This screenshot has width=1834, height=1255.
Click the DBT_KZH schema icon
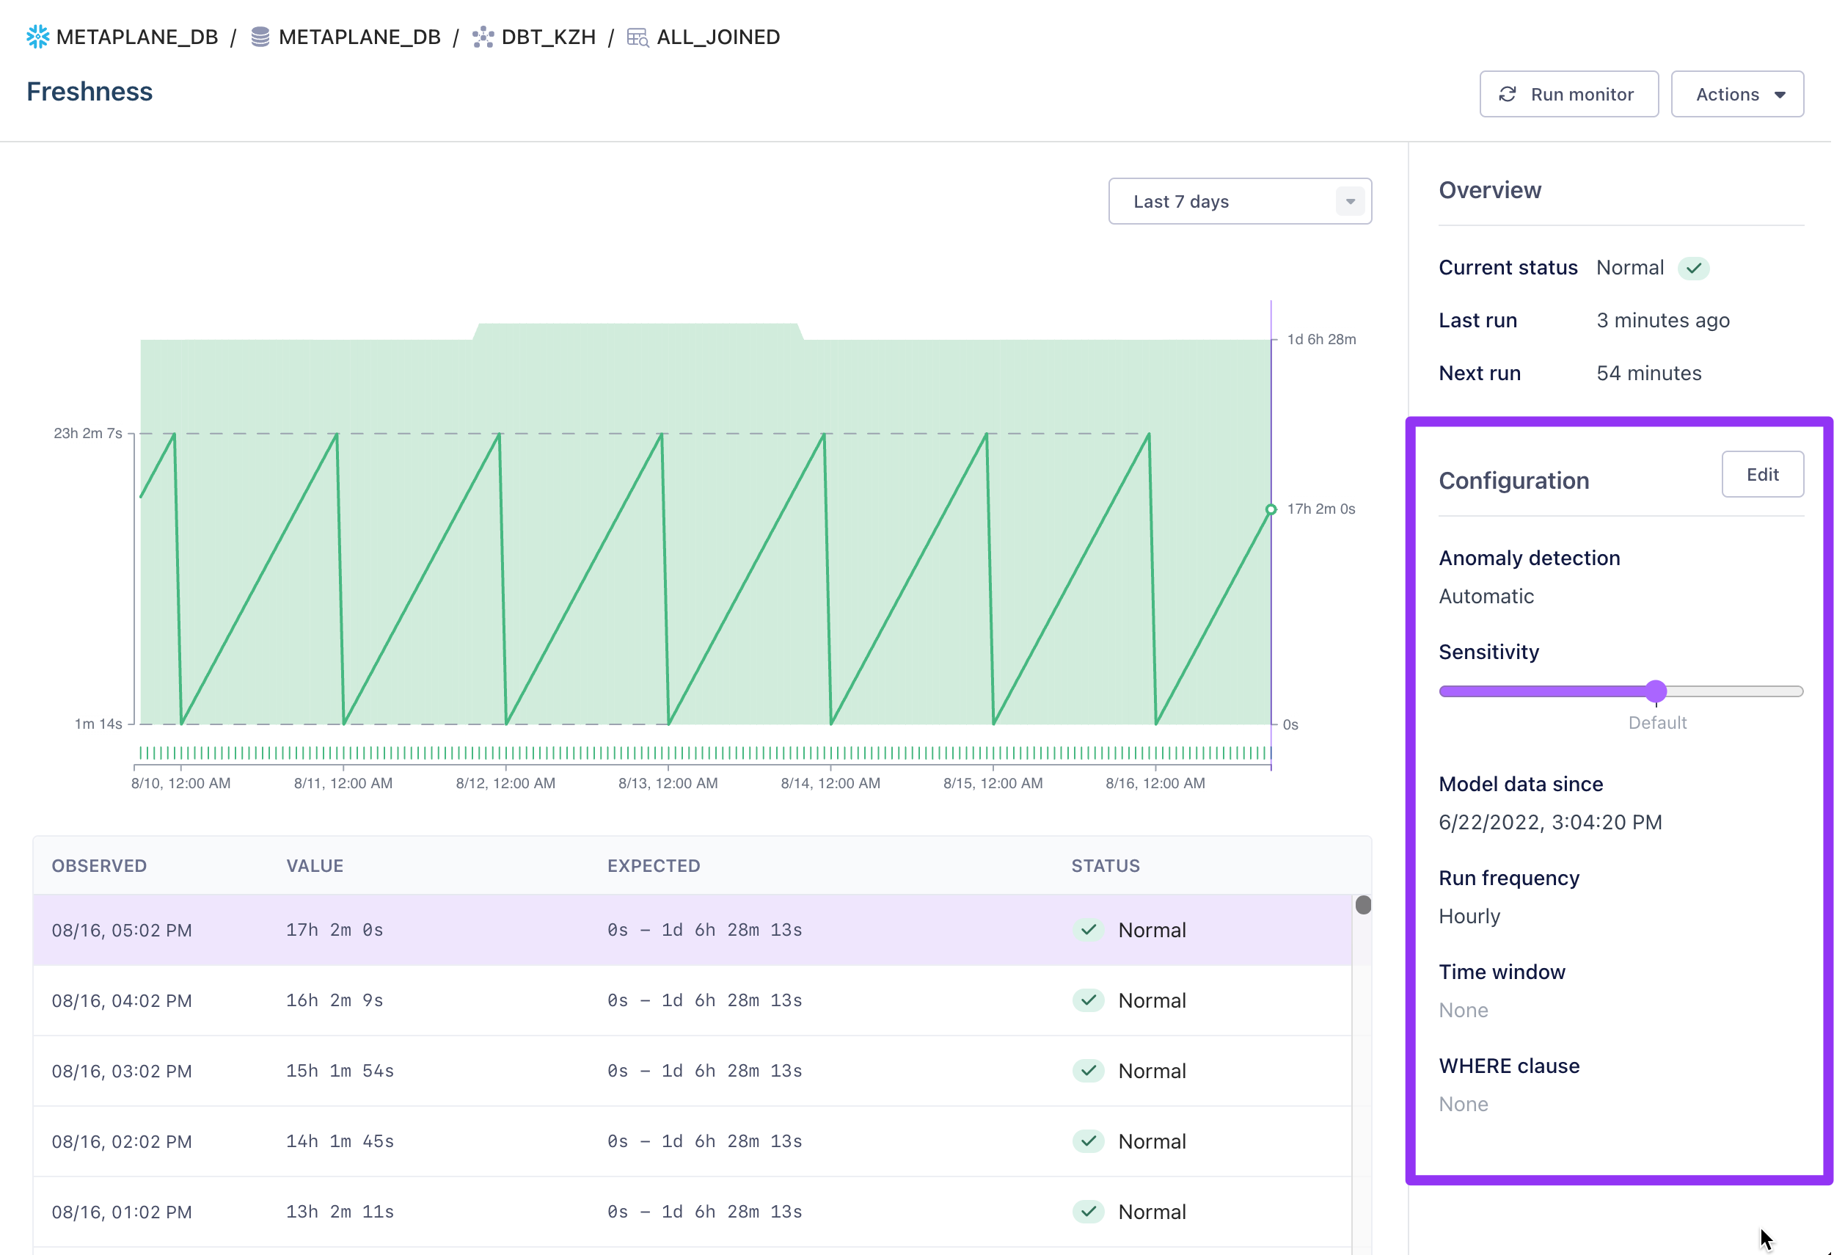[x=483, y=37]
